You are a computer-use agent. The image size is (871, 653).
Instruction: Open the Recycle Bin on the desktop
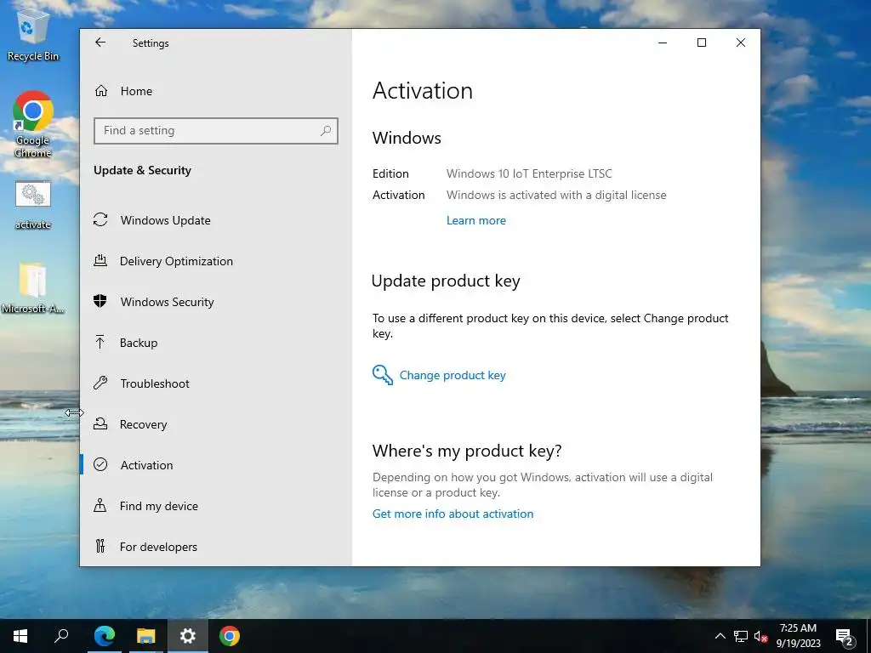coord(33,35)
